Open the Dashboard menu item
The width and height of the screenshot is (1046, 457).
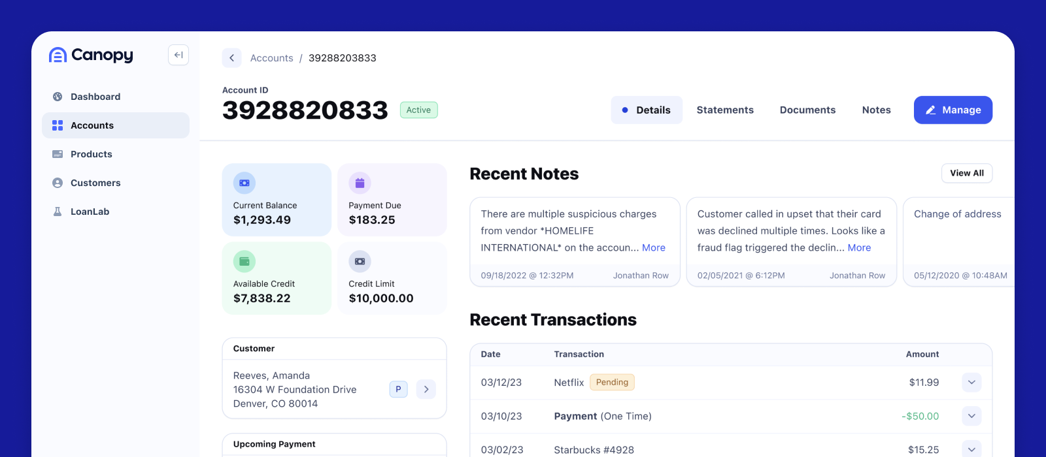(116, 97)
